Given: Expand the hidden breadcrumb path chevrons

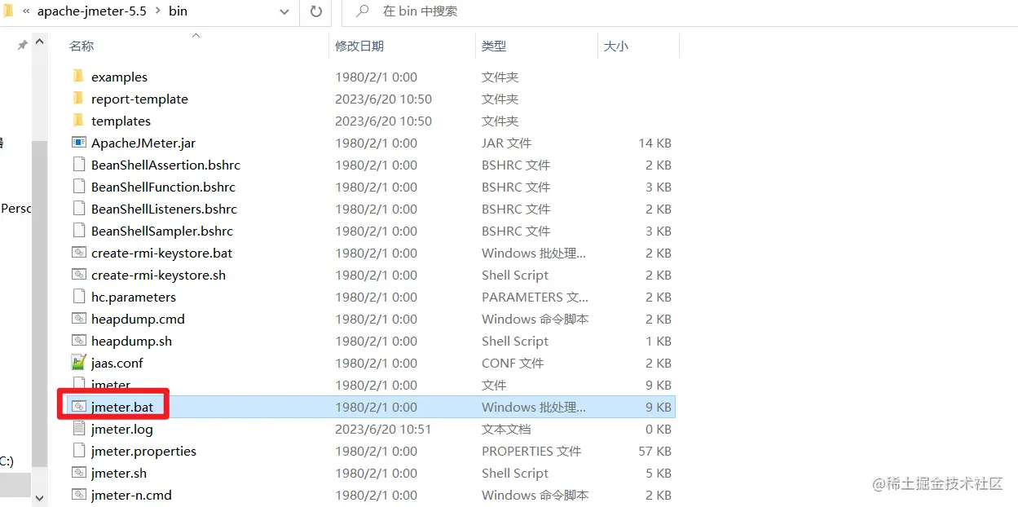Looking at the screenshot, I should (26, 11).
